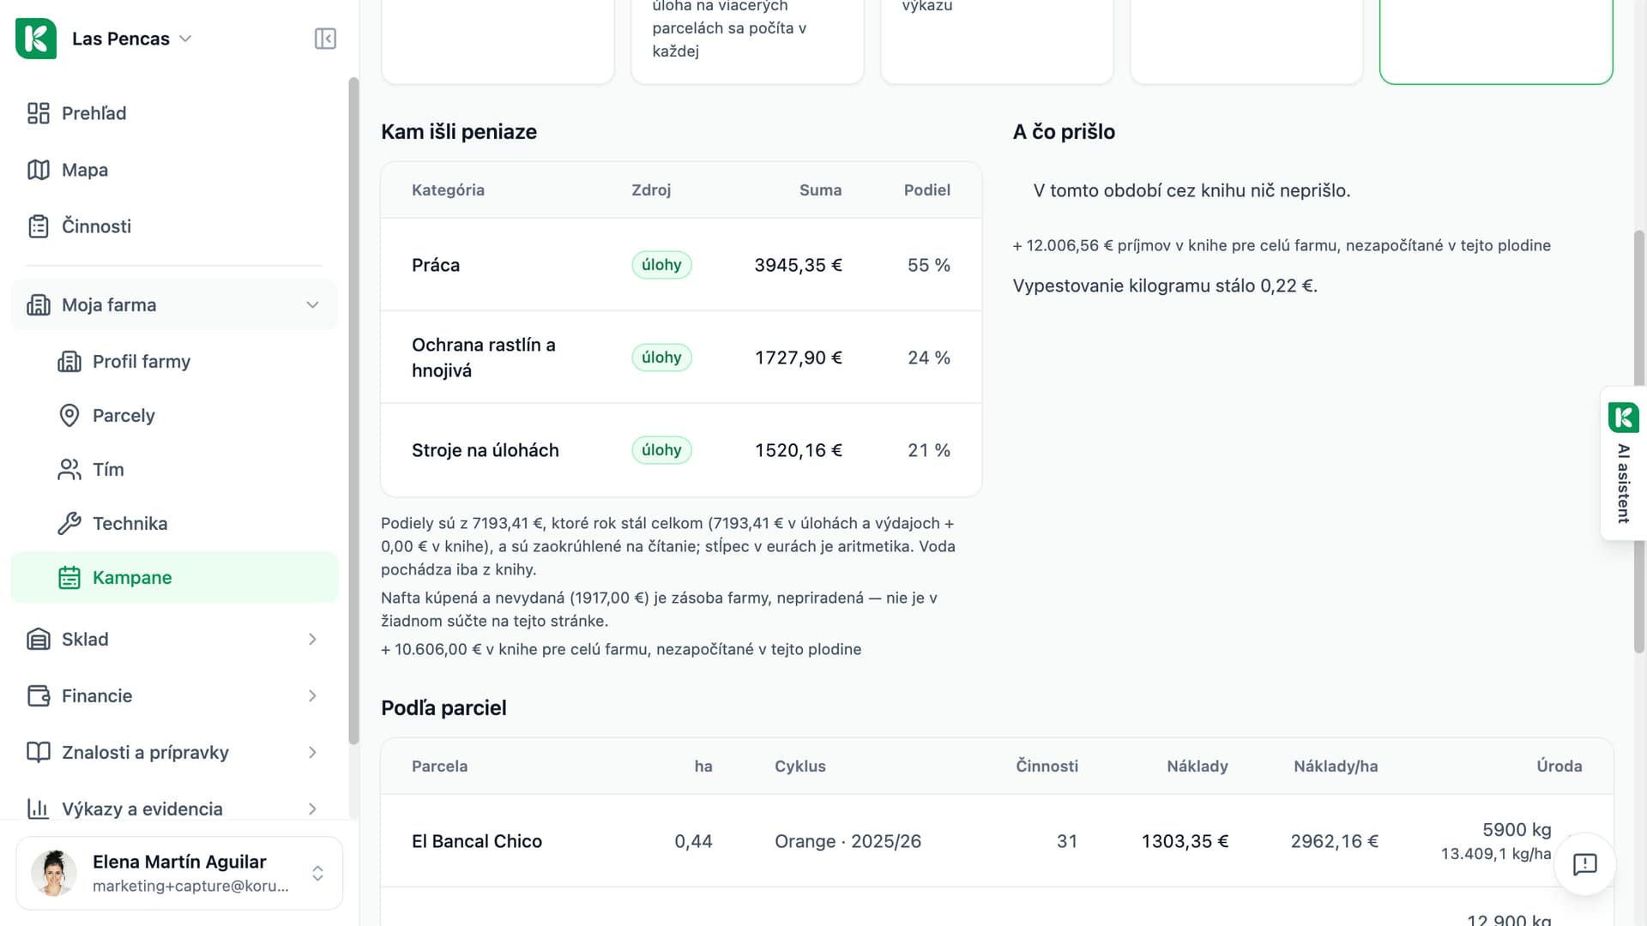Open the Tím people icon
The height and width of the screenshot is (926, 1647).
click(69, 470)
